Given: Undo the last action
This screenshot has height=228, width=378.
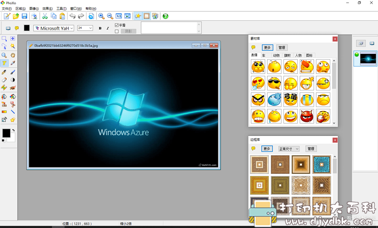Looking at the screenshot, I should pyautogui.click(x=72, y=16).
